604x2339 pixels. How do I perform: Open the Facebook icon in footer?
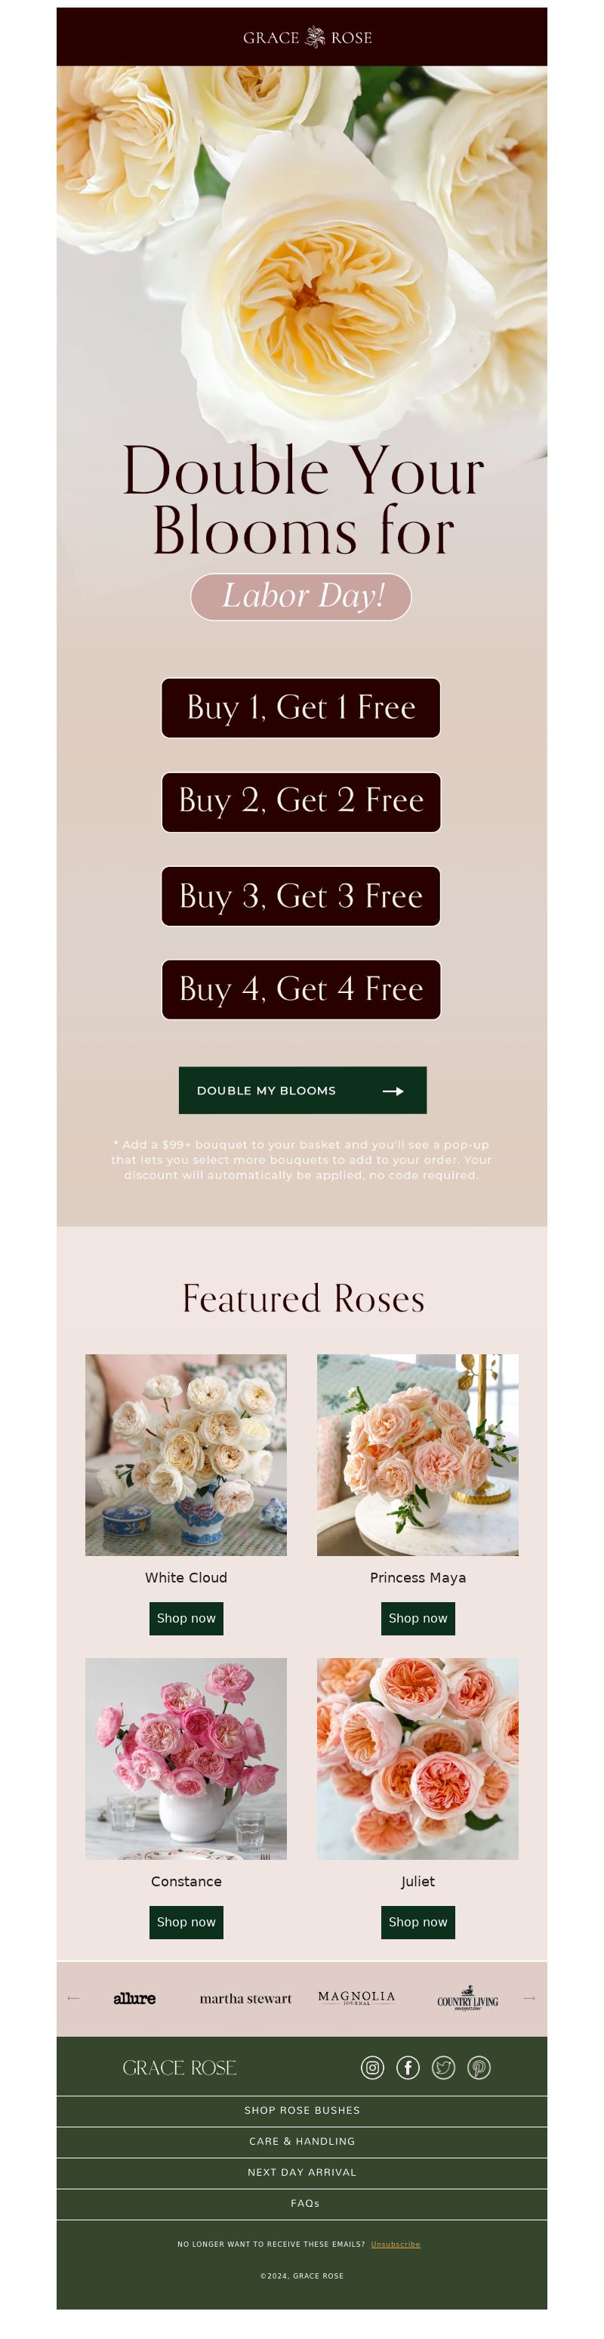[407, 2068]
